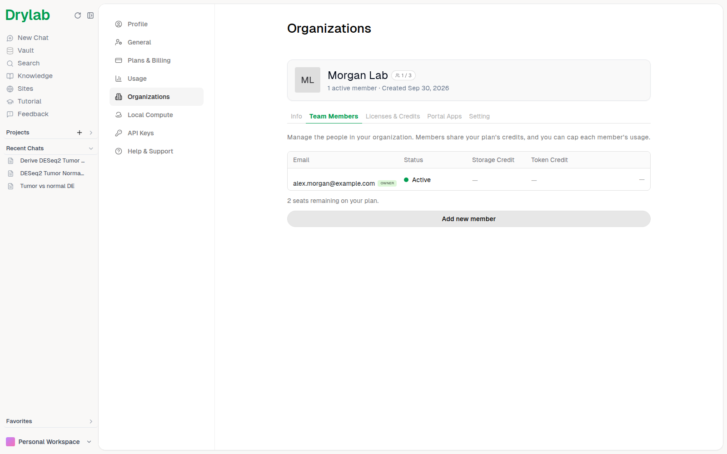Open the Licenses & Credits tab
This screenshot has height=454, width=727.
[393, 116]
